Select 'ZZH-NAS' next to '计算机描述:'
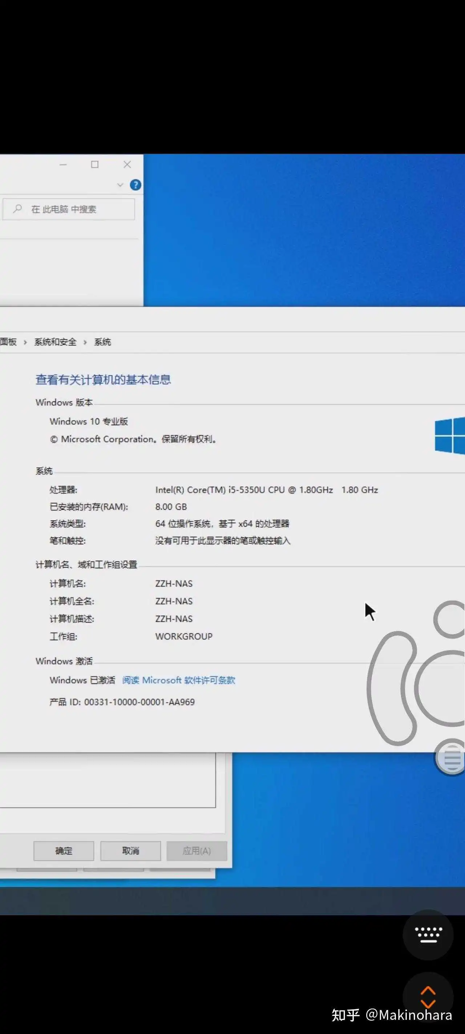The height and width of the screenshot is (1034, 465). [x=174, y=618]
